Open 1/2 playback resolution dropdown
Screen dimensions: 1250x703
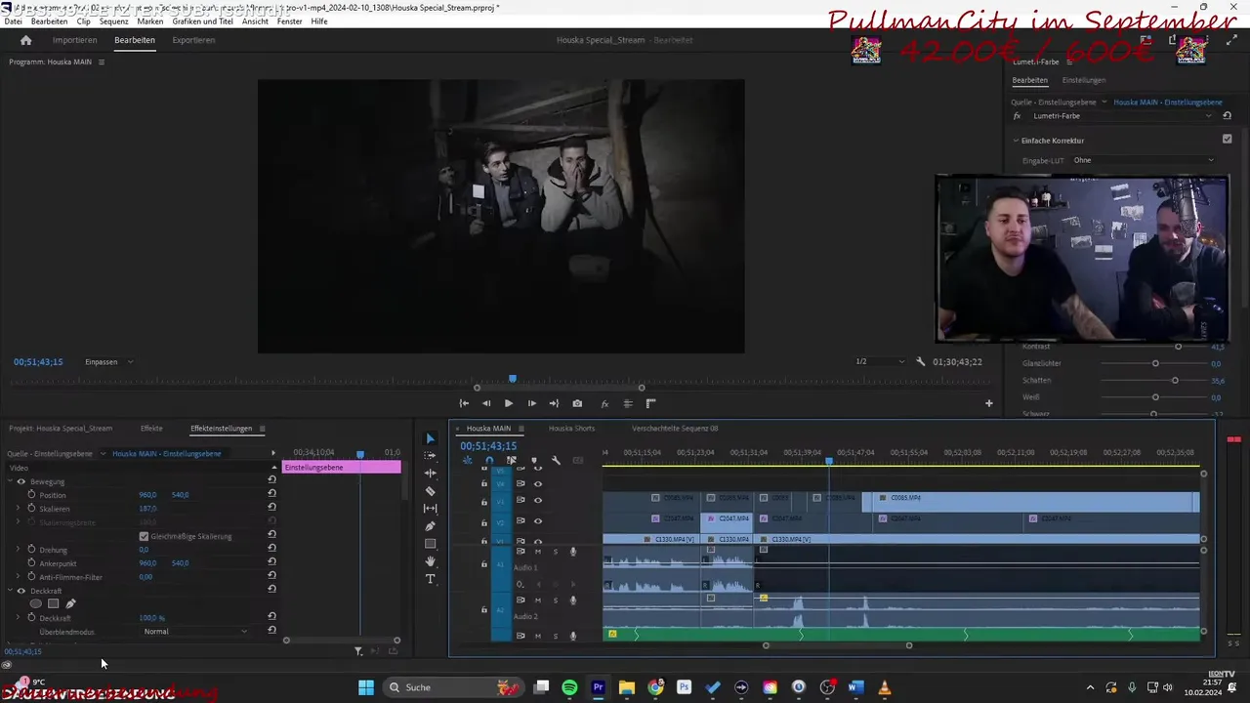[880, 362]
